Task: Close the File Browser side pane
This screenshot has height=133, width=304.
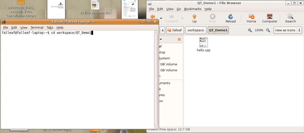Action: click(x=179, y=39)
